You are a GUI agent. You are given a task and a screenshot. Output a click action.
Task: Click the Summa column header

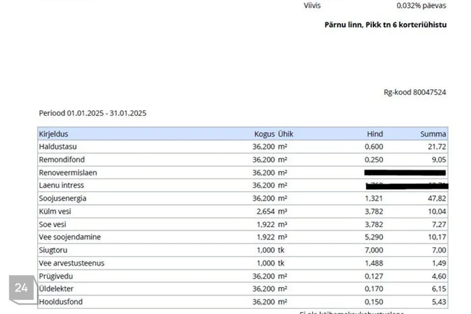(433, 134)
